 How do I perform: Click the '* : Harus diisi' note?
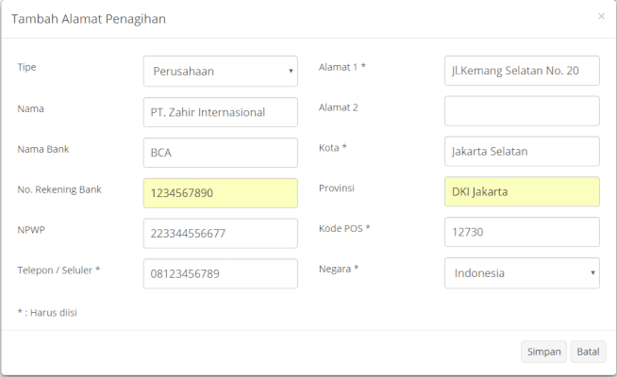pos(47,312)
